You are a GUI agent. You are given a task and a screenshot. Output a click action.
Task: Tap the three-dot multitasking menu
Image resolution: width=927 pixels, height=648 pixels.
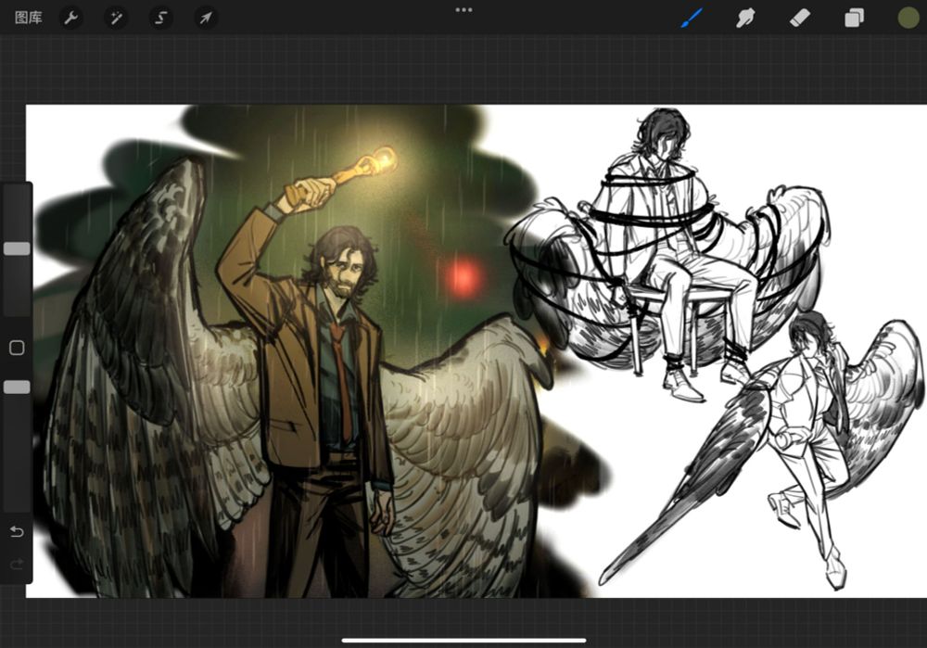pyautogui.click(x=463, y=9)
